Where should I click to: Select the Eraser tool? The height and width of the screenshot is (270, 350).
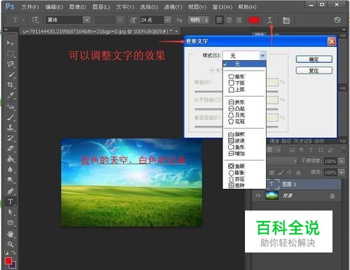(10, 148)
